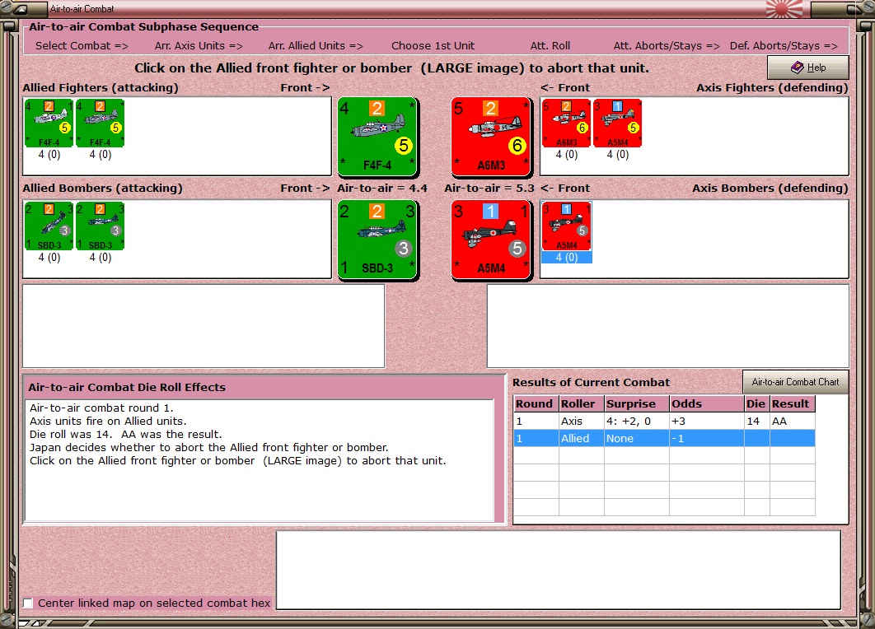Click the Result column header

793,403
